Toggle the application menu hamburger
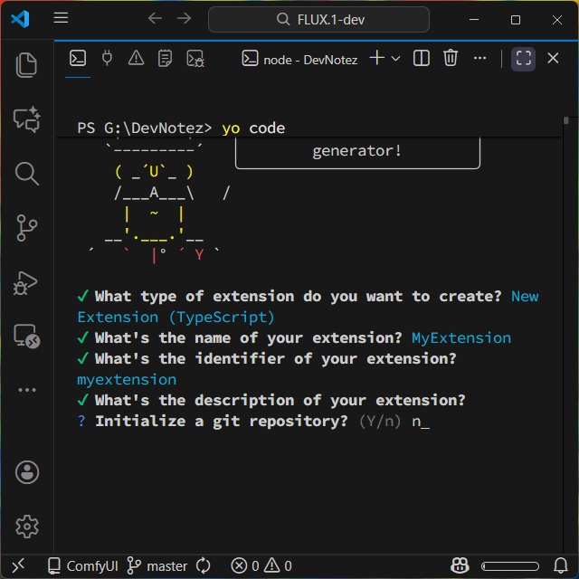 click(61, 19)
